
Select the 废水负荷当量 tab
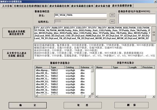pos(103,5)
